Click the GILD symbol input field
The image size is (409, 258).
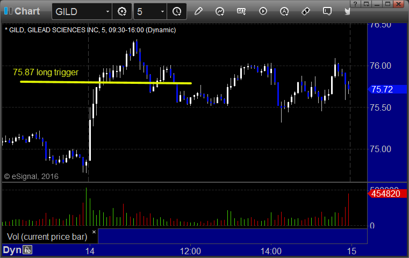tap(79, 11)
